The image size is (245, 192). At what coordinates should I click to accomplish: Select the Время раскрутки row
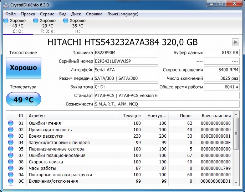pyautogui.click(x=119, y=136)
